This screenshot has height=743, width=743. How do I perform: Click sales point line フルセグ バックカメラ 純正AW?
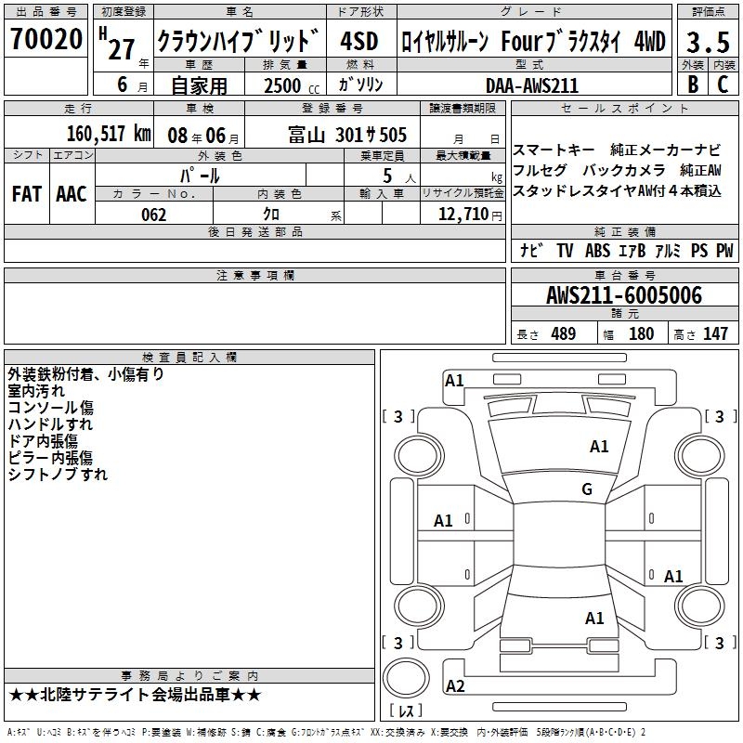point(617,170)
